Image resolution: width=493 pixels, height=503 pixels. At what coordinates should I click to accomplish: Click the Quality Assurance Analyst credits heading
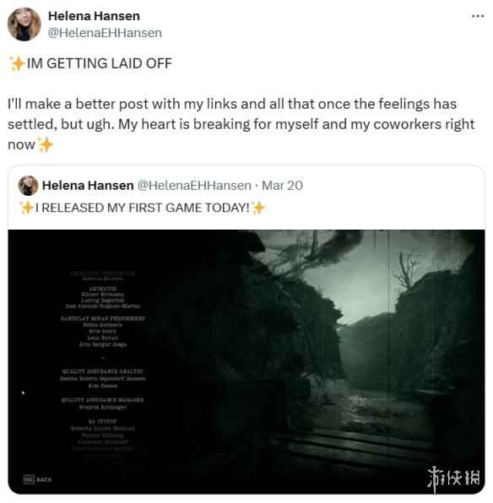[103, 371]
